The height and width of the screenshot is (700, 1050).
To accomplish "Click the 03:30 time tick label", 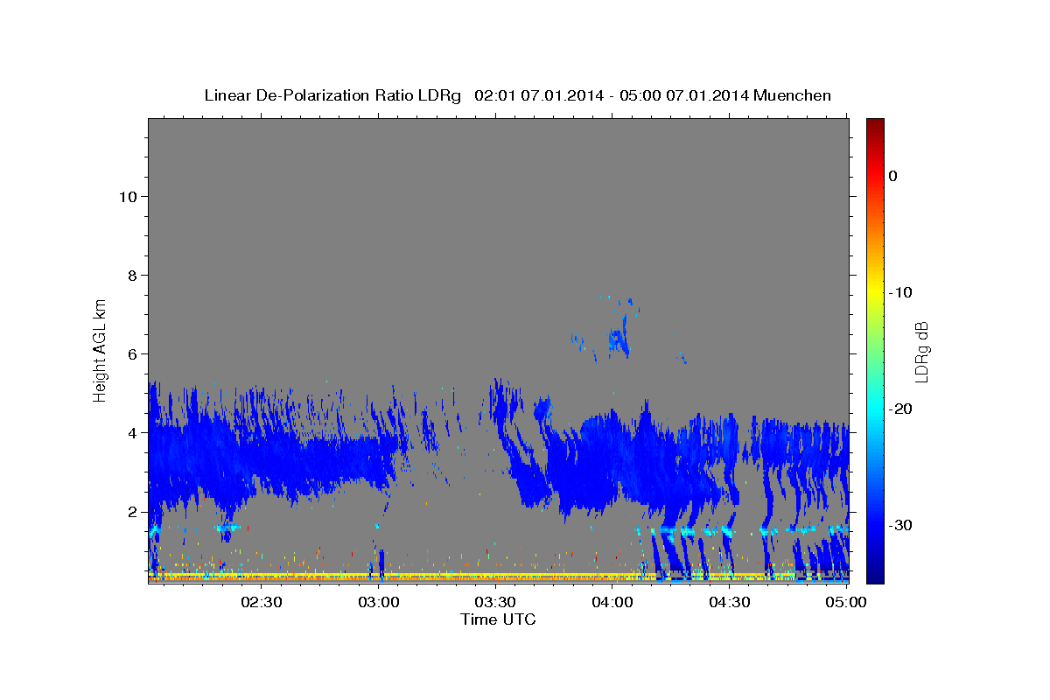I will tap(495, 603).
